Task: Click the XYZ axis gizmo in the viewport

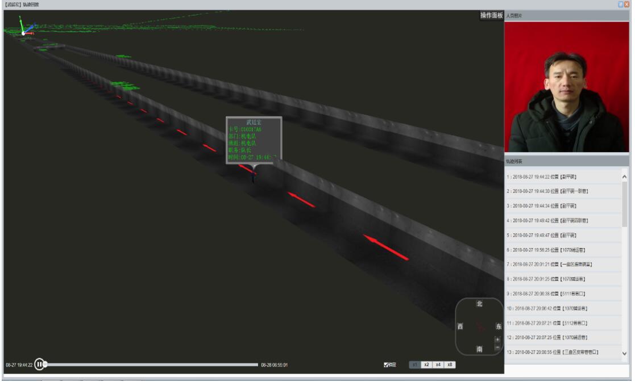Action: click(x=26, y=28)
